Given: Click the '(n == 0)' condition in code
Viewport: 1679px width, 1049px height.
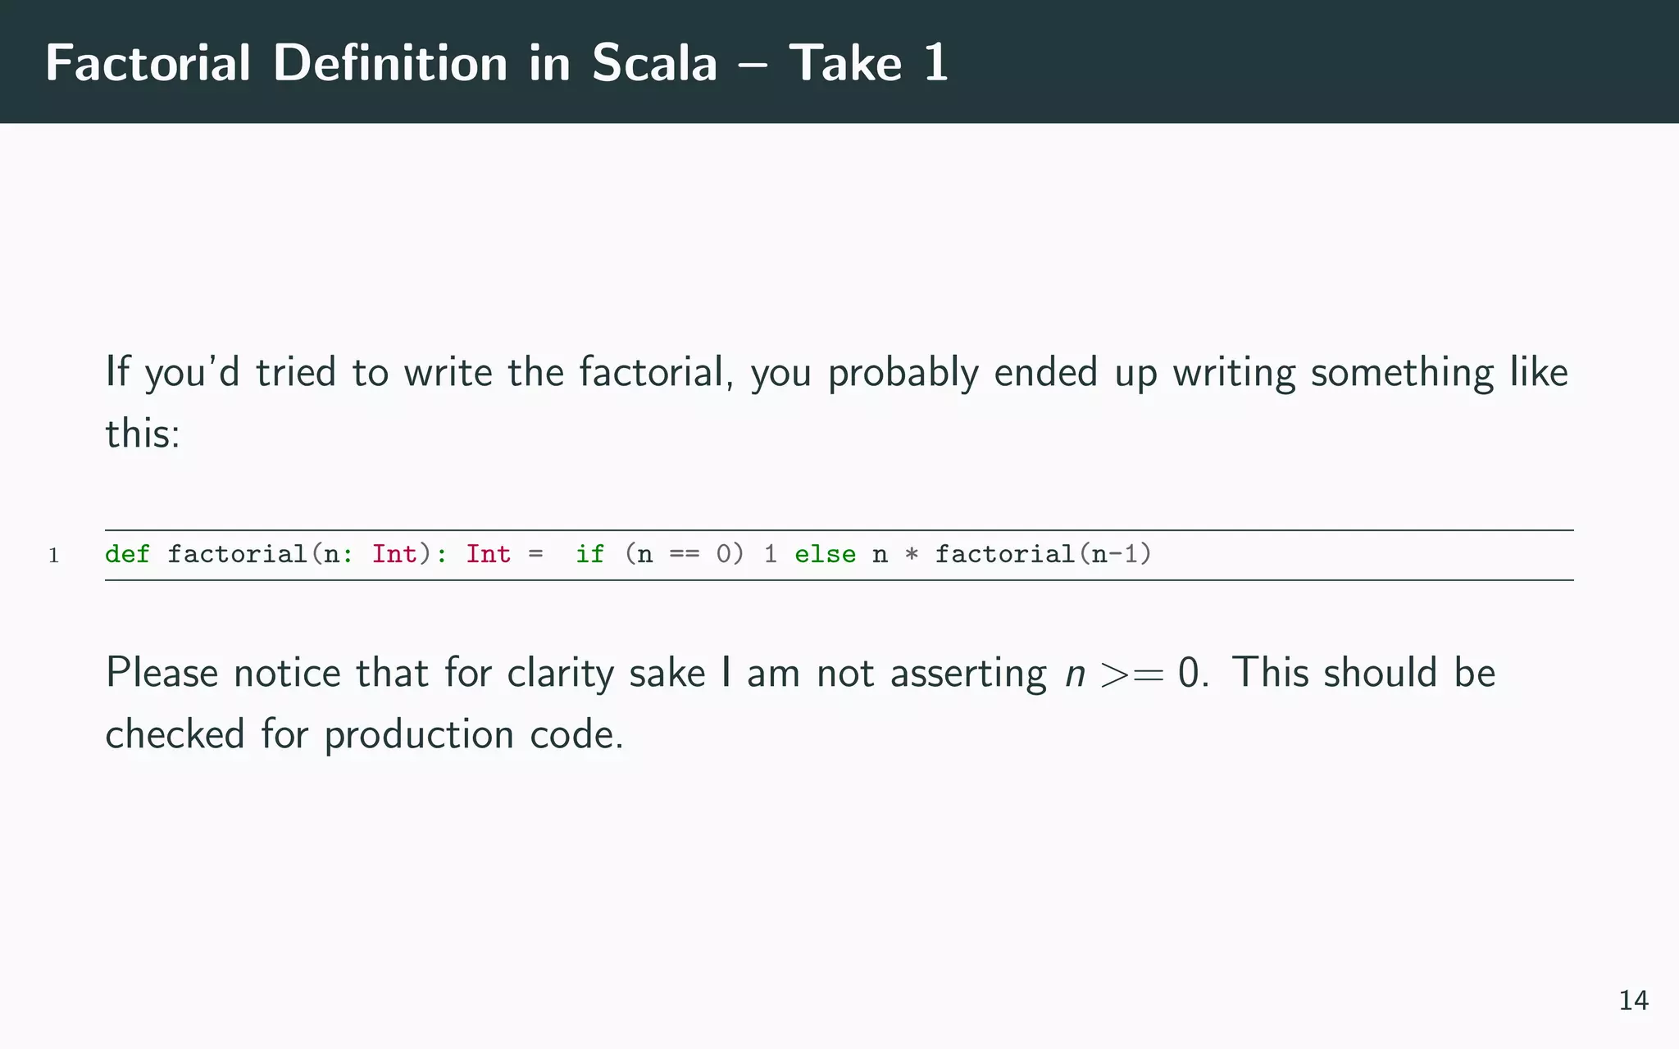Looking at the screenshot, I should pos(684,555).
